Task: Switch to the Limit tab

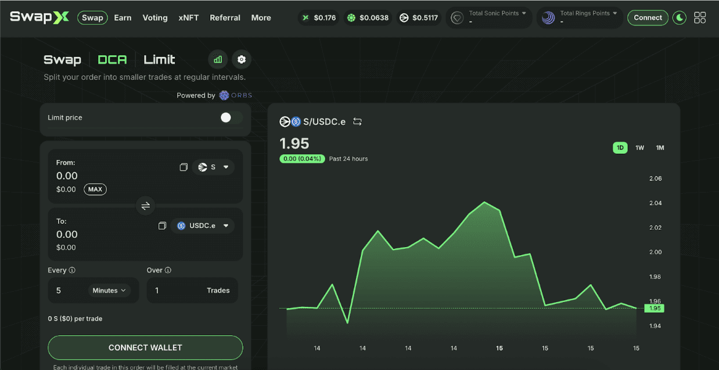Action: (159, 59)
